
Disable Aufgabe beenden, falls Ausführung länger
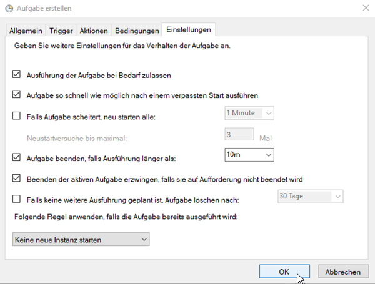click(17, 159)
